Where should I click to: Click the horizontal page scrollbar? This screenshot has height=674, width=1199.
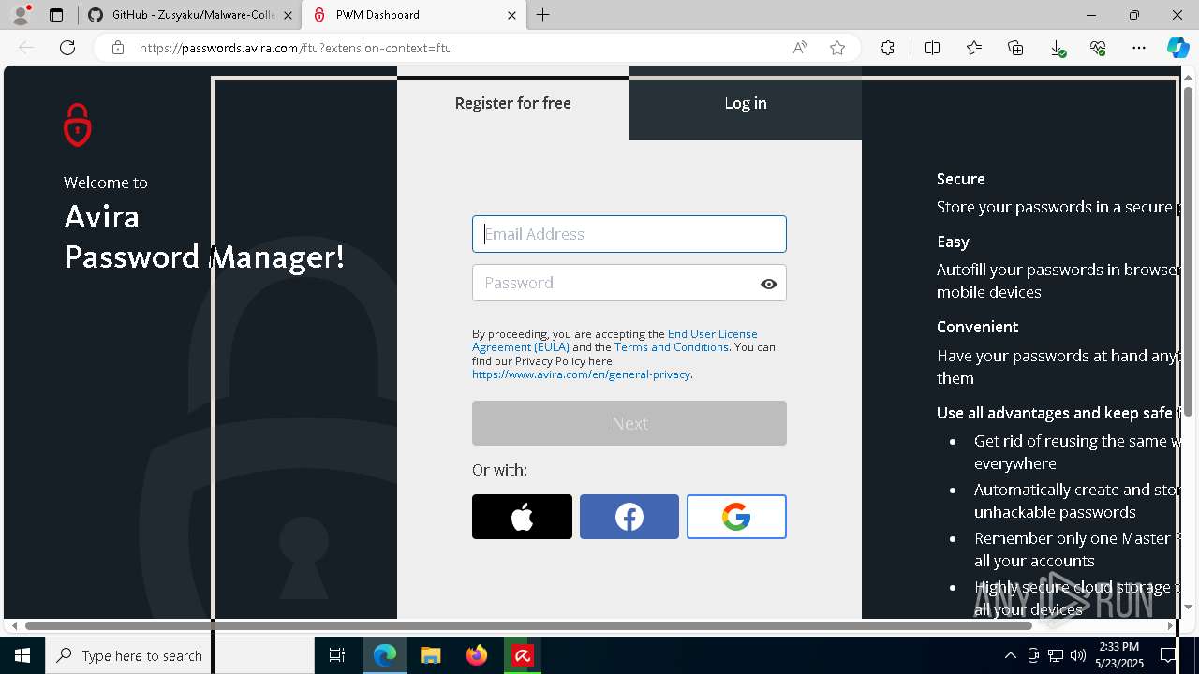(529, 625)
